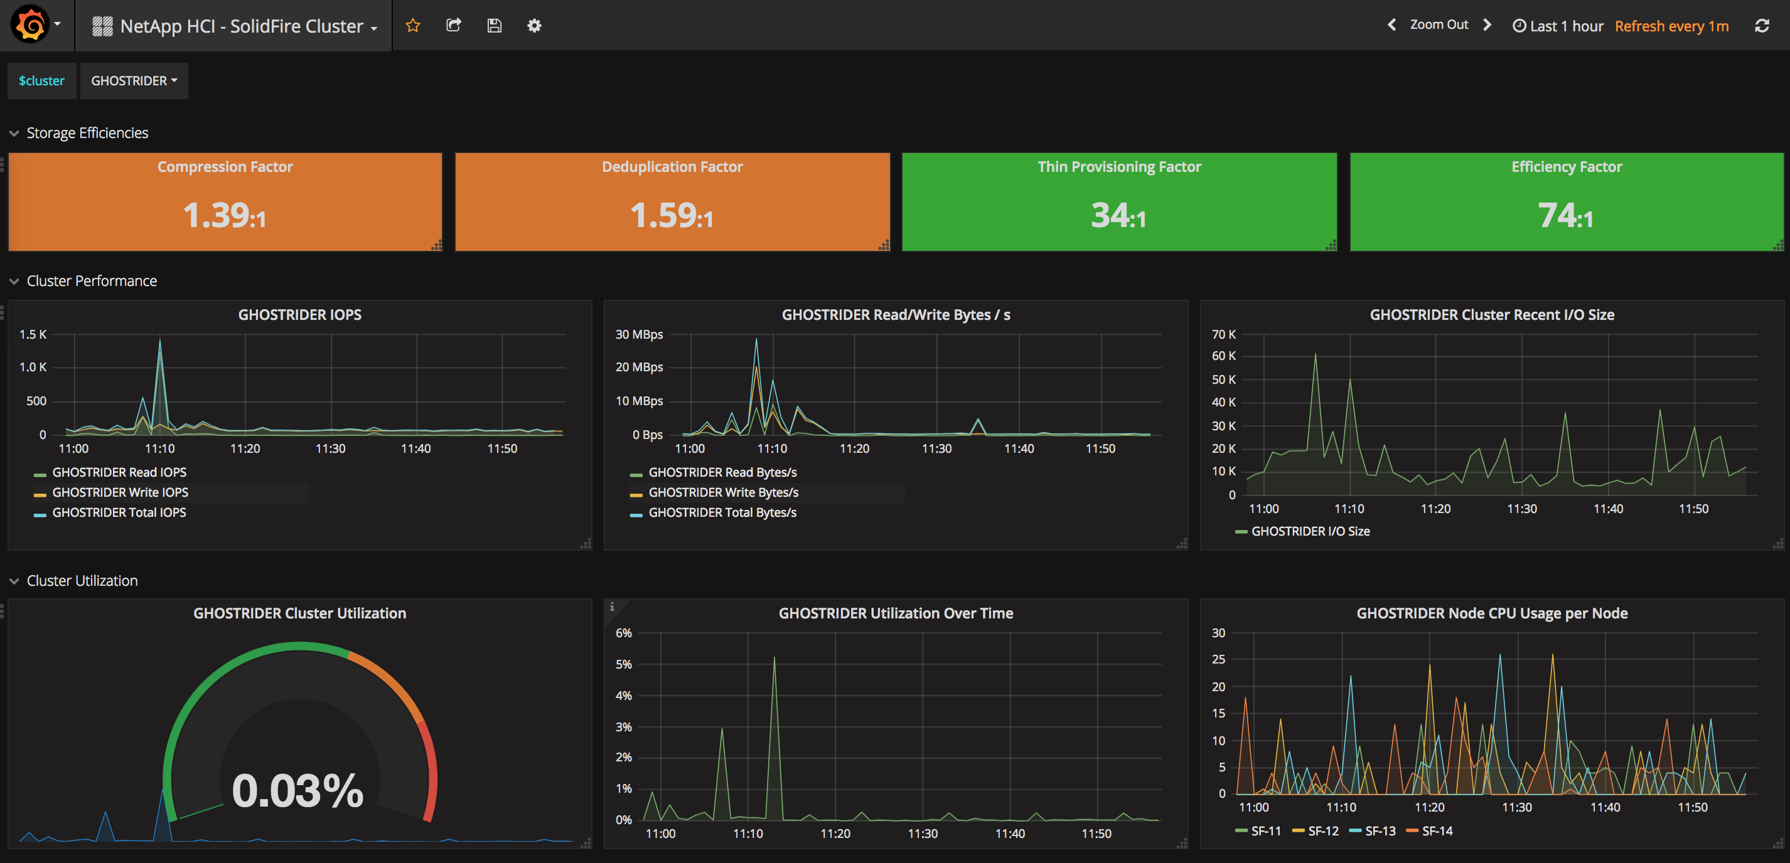The width and height of the screenshot is (1790, 863).
Task: Click the save dashboard icon
Action: [x=494, y=26]
